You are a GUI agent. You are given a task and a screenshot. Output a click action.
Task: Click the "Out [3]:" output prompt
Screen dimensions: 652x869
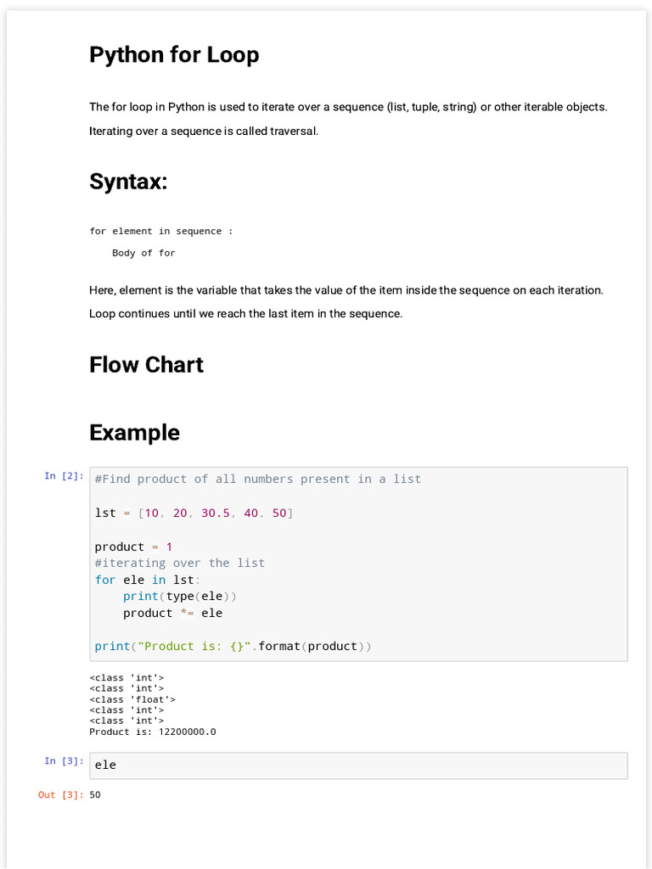point(60,795)
